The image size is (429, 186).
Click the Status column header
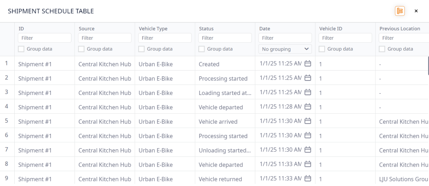206,29
